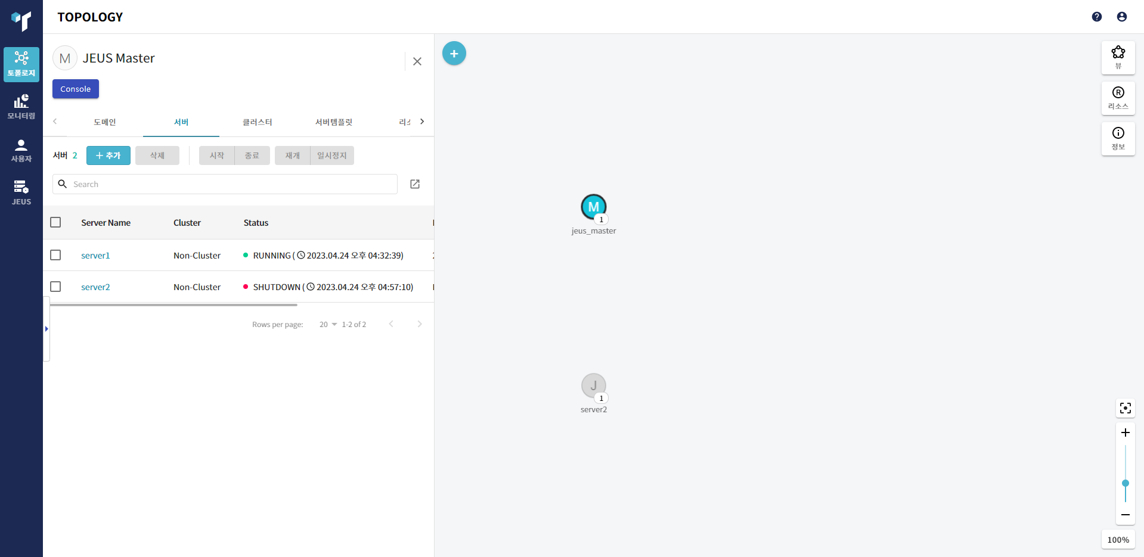Click the horizontal table scrollbar

pyautogui.click(x=173, y=305)
